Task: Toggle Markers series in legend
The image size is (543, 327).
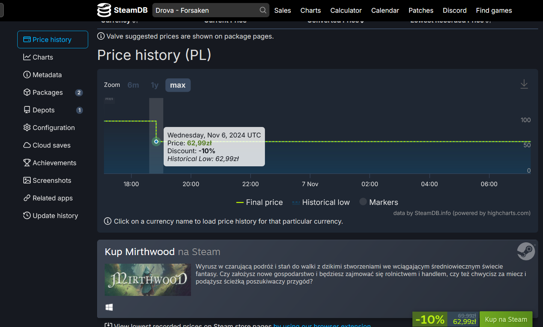Action: [379, 202]
